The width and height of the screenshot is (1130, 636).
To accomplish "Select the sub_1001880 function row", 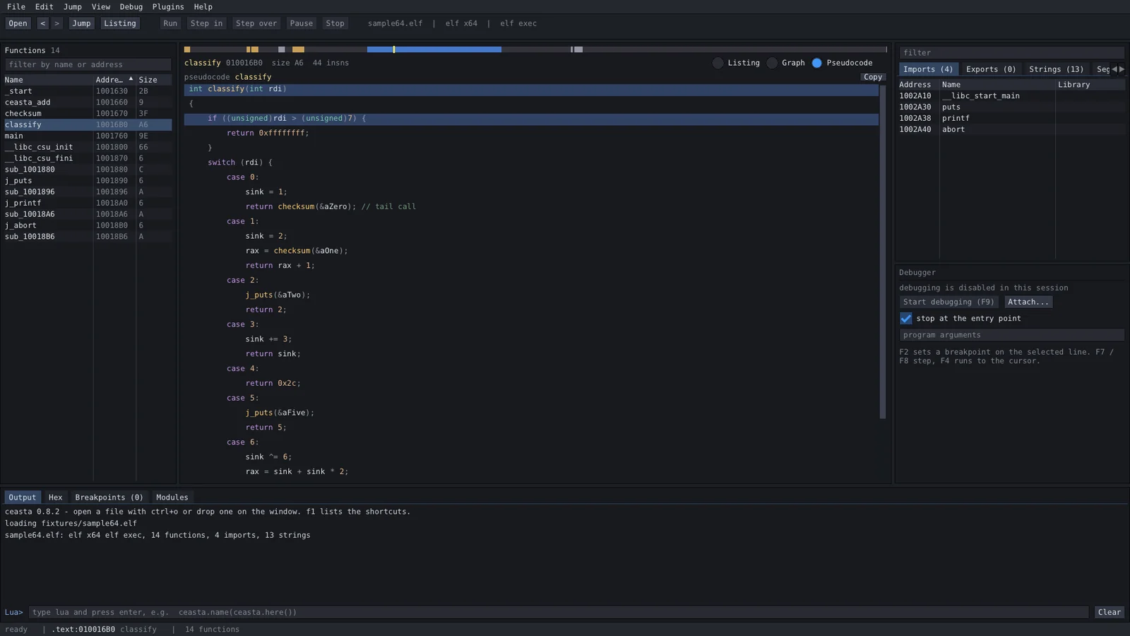I will (88, 170).
